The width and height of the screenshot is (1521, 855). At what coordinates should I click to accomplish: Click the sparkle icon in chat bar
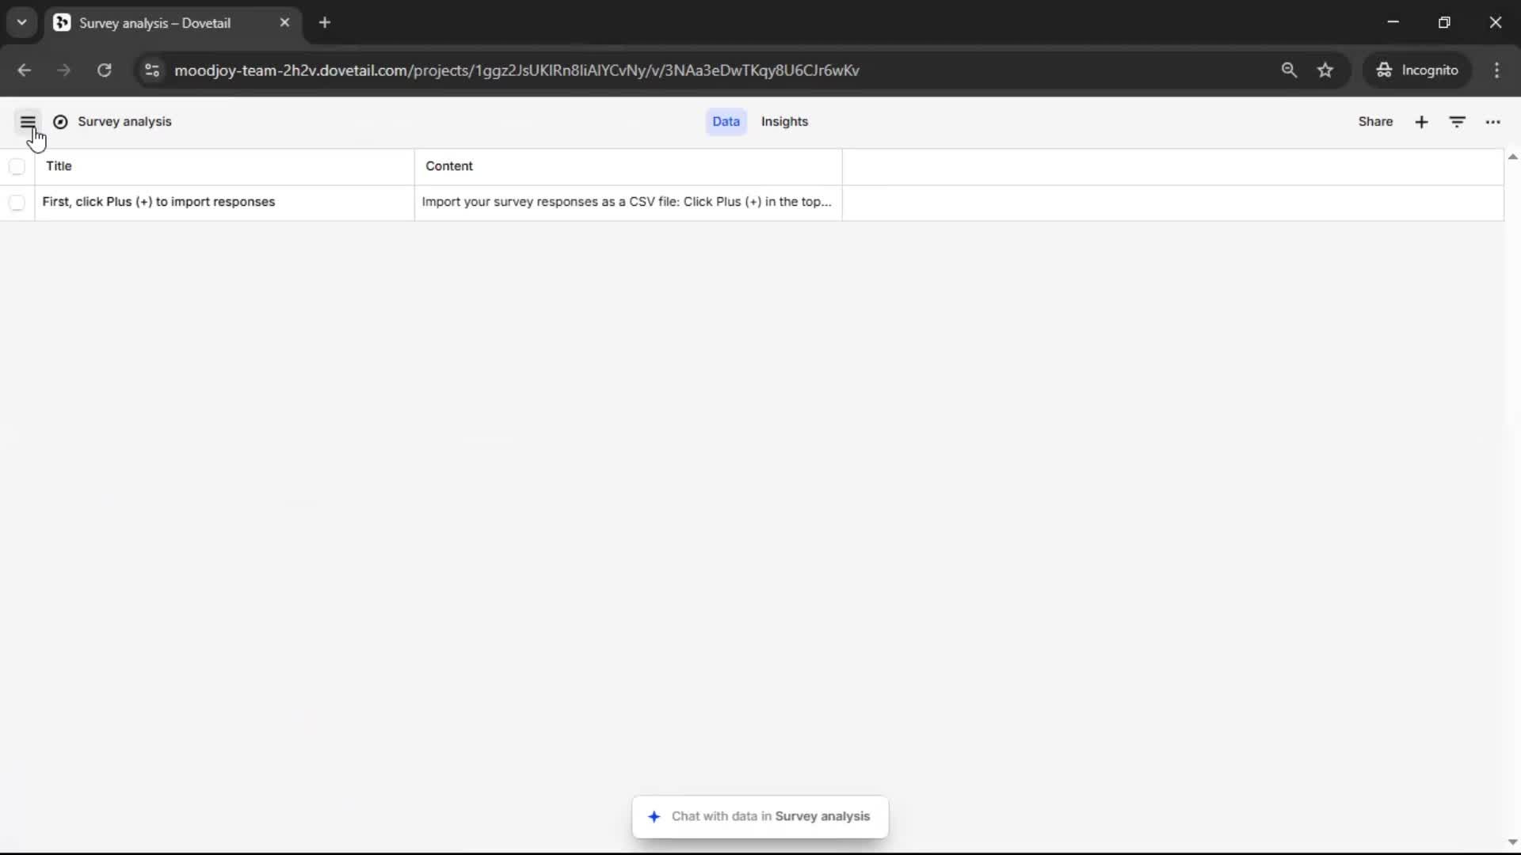coord(654,816)
